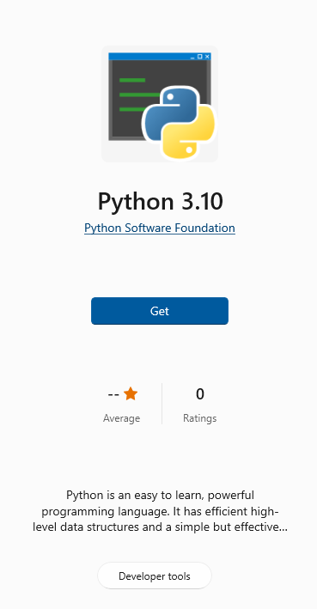
Task: Click the ellipsis ending the description
Action: 283,530
